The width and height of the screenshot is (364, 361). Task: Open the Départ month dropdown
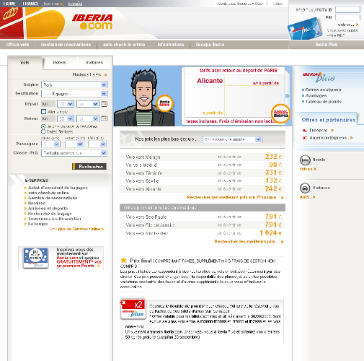[x=88, y=104]
